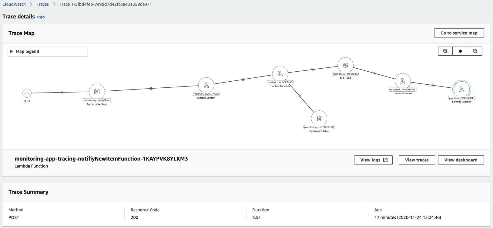Click the Age value 17 minutes
The image size is (493, 228).
click(x=407, y=217)
